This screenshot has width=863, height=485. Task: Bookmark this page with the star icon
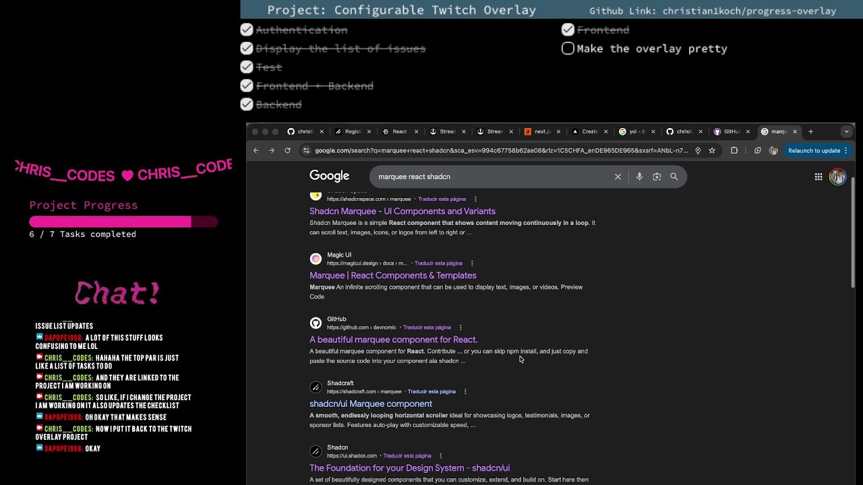[x=712, y=151]
